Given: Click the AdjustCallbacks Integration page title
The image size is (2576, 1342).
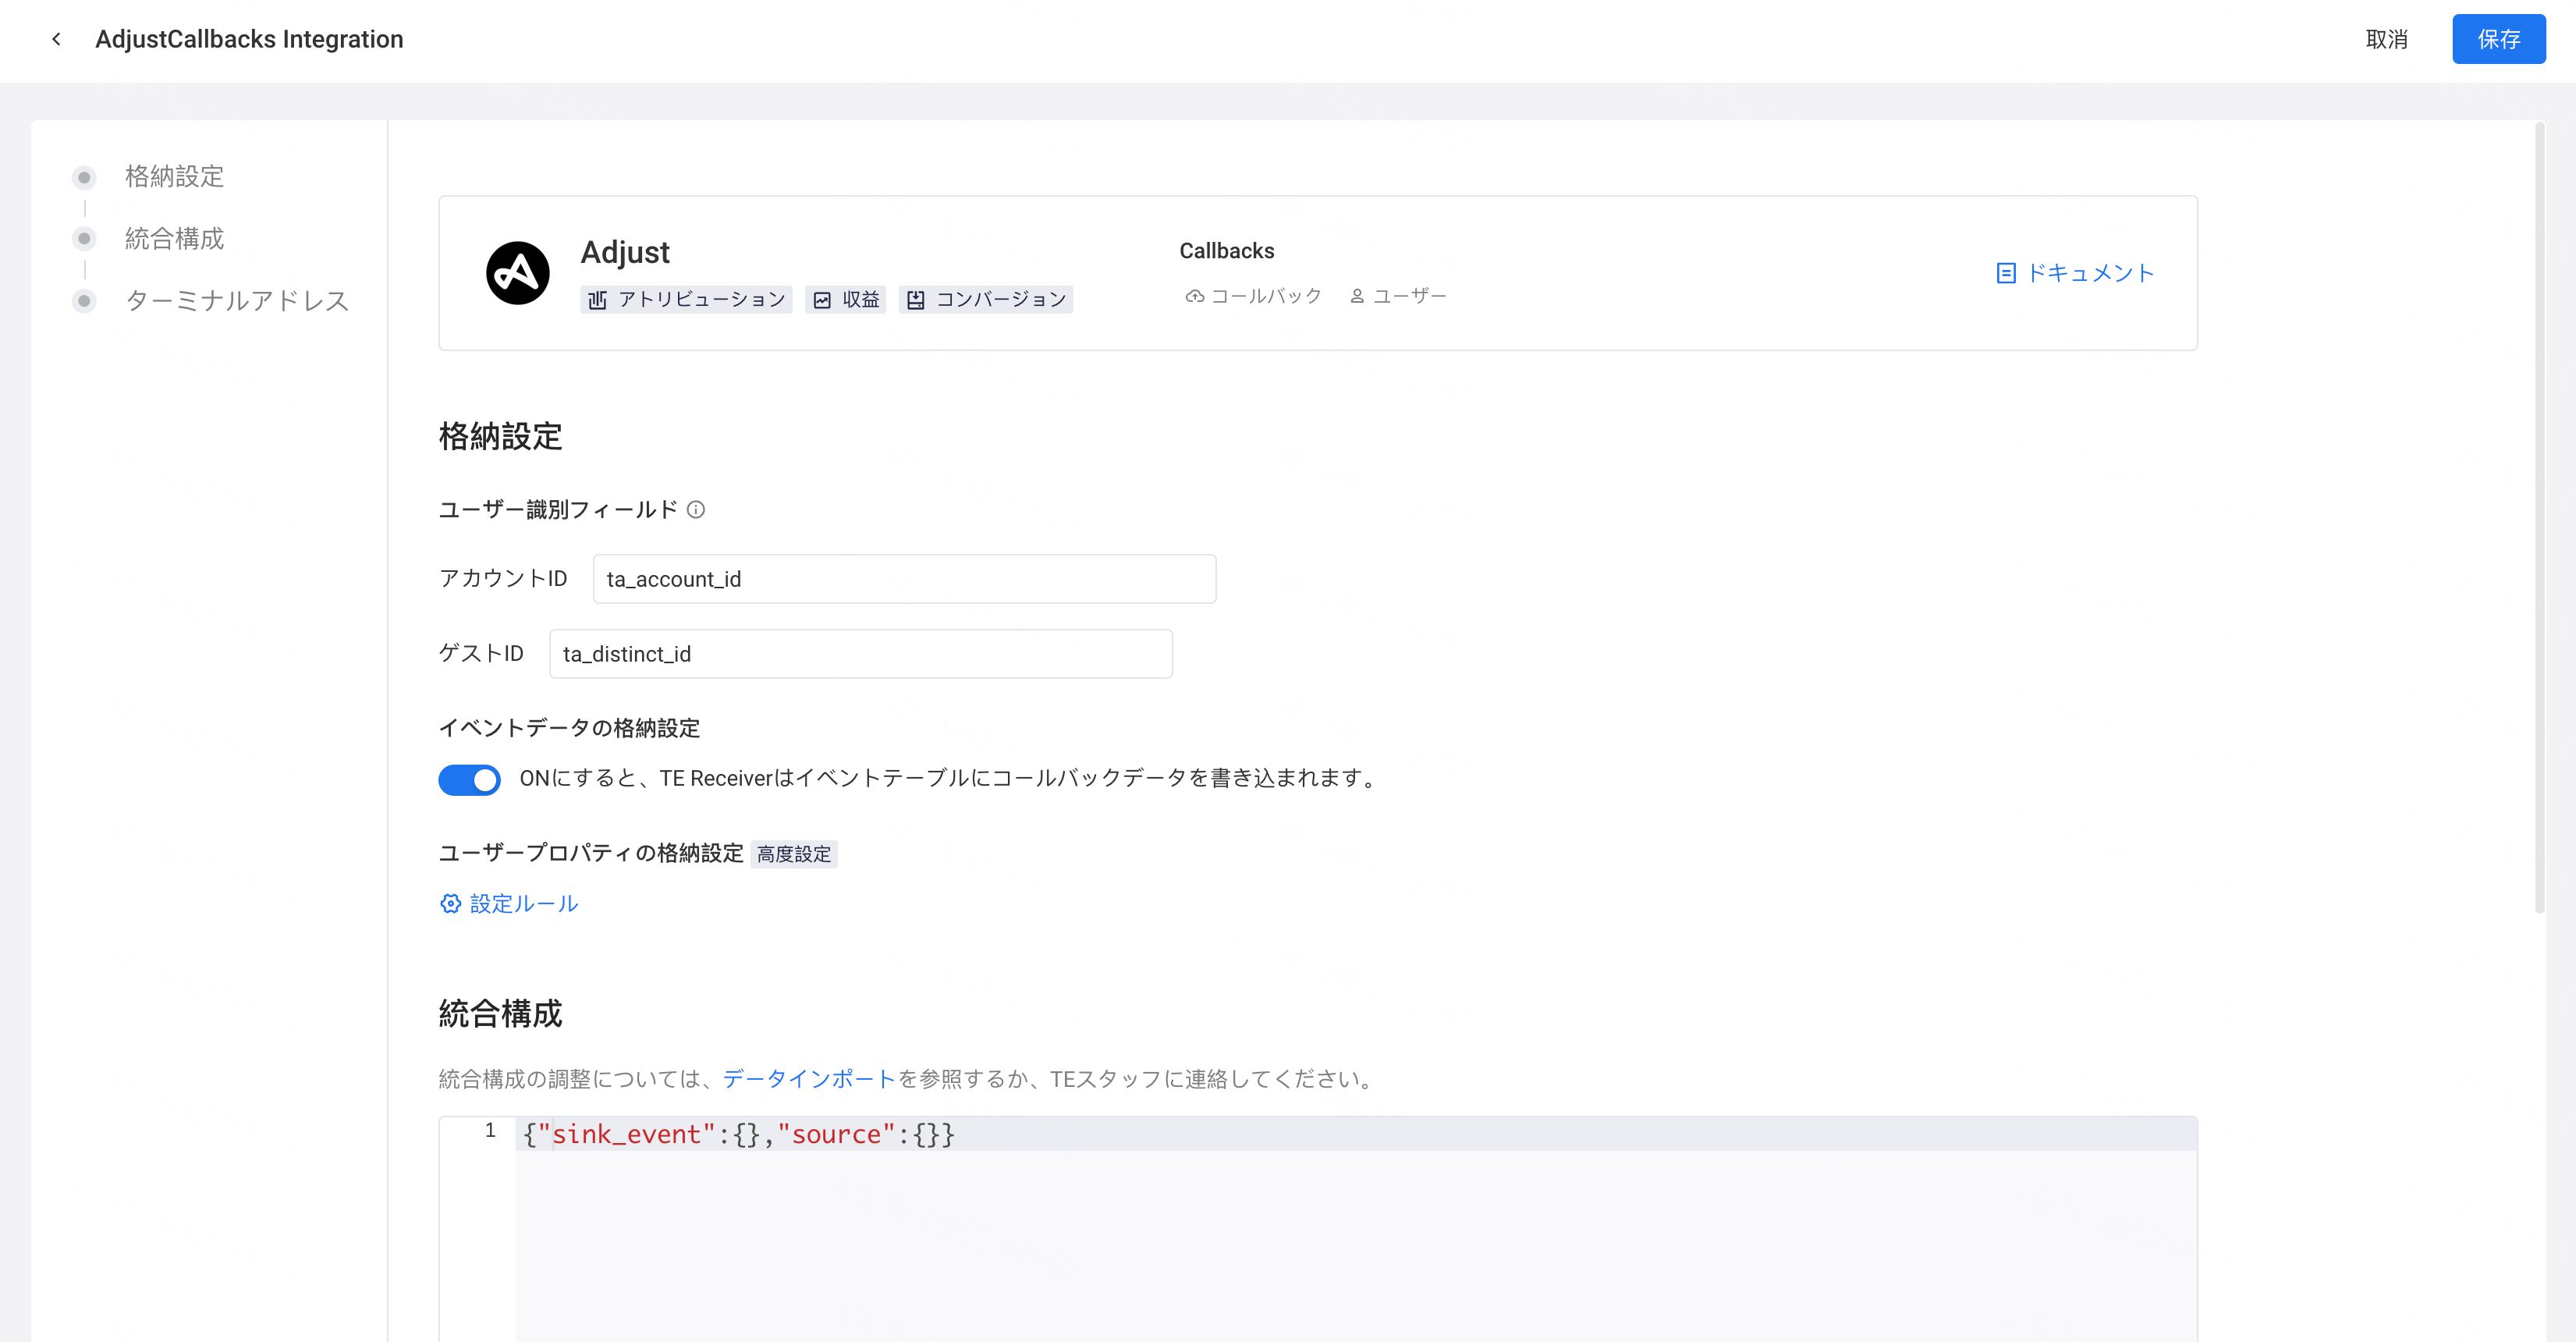Looking at the screenshot, I should coord(249,39).
